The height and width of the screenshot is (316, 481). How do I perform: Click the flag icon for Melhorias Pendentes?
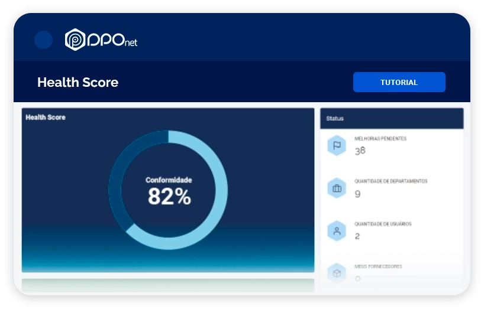pos(337,145)
